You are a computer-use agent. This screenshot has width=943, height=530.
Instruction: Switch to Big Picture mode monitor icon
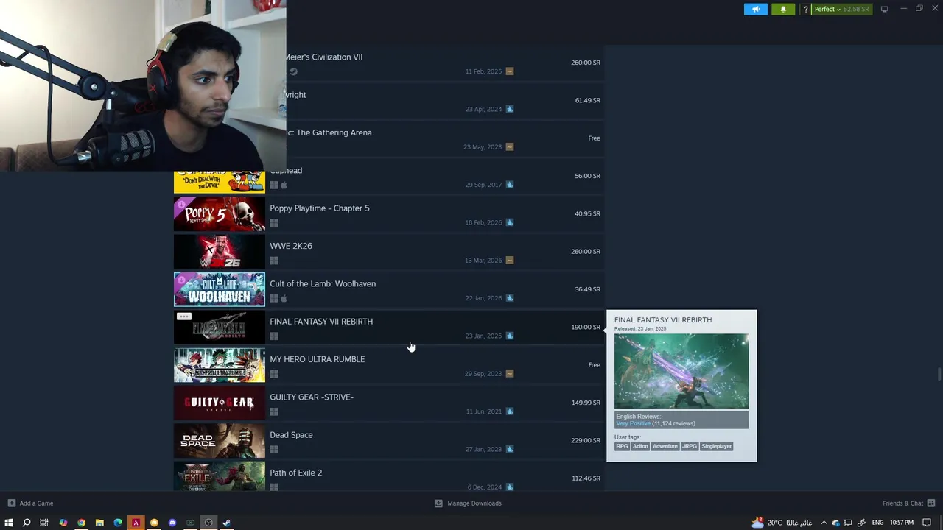(x=884, y=9)
